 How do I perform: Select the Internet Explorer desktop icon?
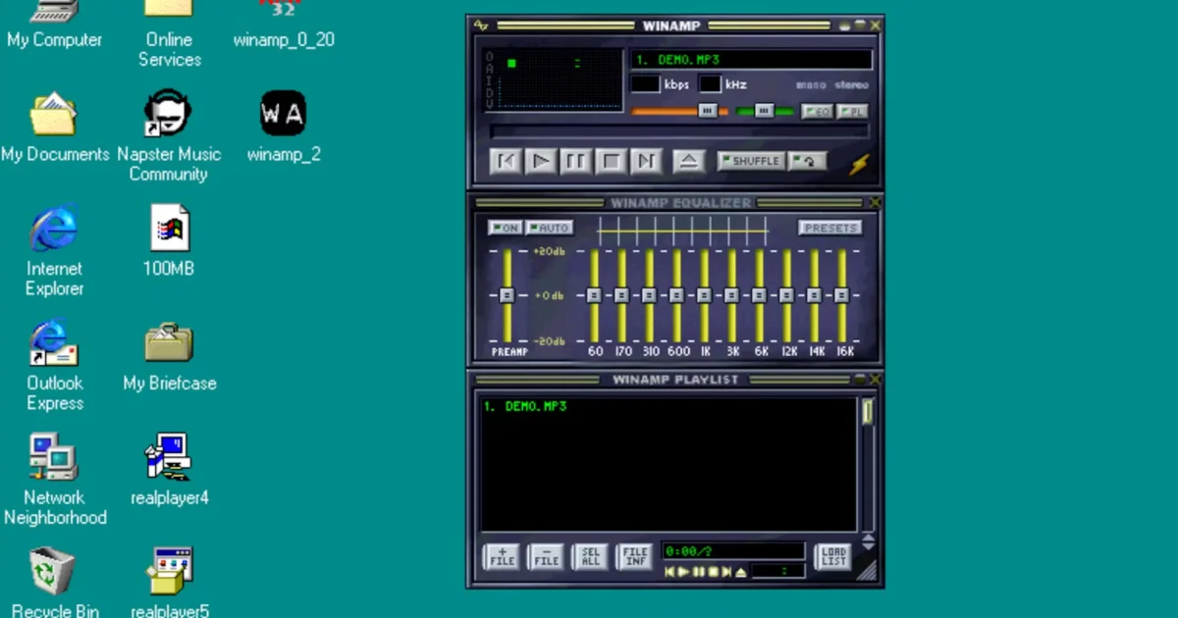pos(55,252)
